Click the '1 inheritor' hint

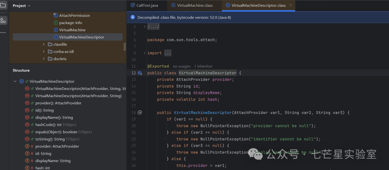(x=203, y=66)
